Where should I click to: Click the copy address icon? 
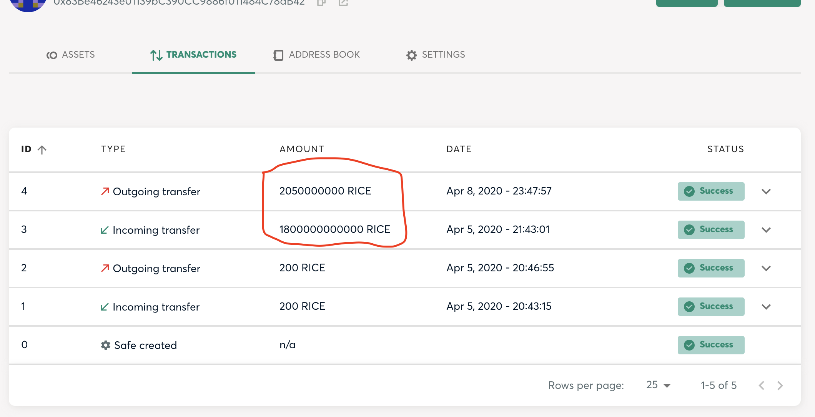321,3
